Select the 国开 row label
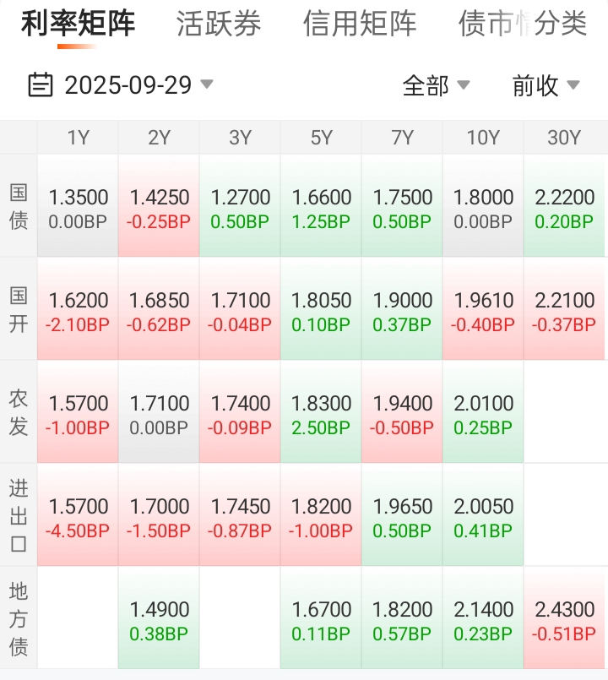Image resolution: width=608 pixels, height=680 pixels. pos(19,309)
